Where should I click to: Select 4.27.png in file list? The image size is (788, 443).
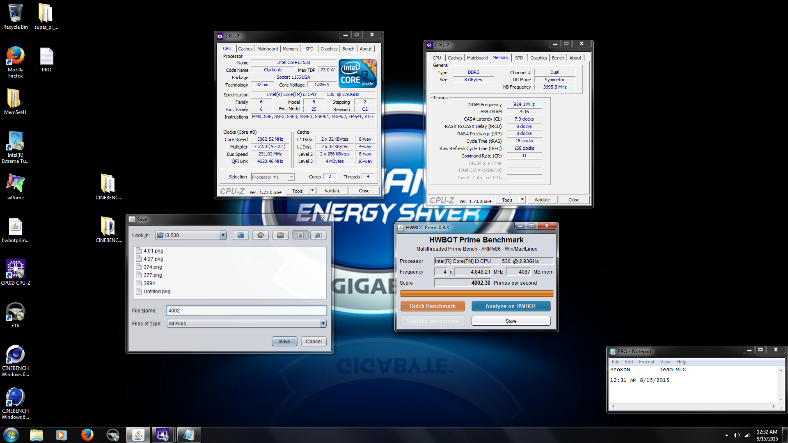coord(150,259)
